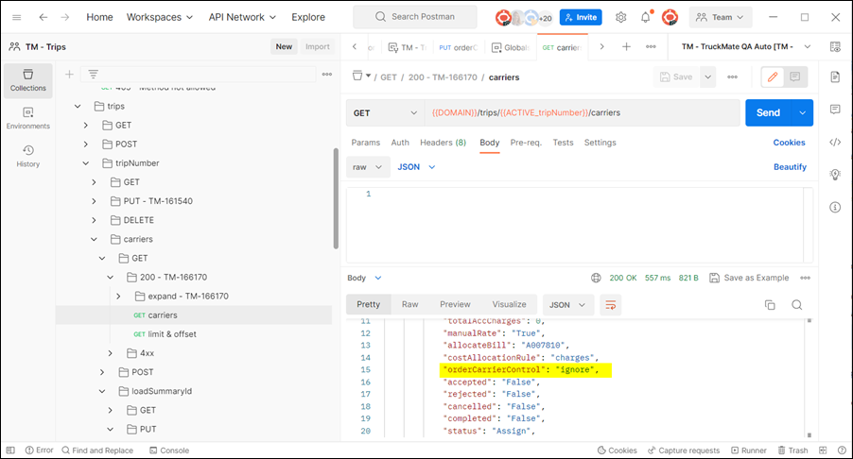The height and width of the screenshot is (459, 853).
Task: Open the Environments sidebar panel
Action: click(27, 117)
